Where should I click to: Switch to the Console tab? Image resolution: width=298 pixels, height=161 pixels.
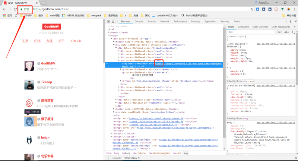[139, 22]
